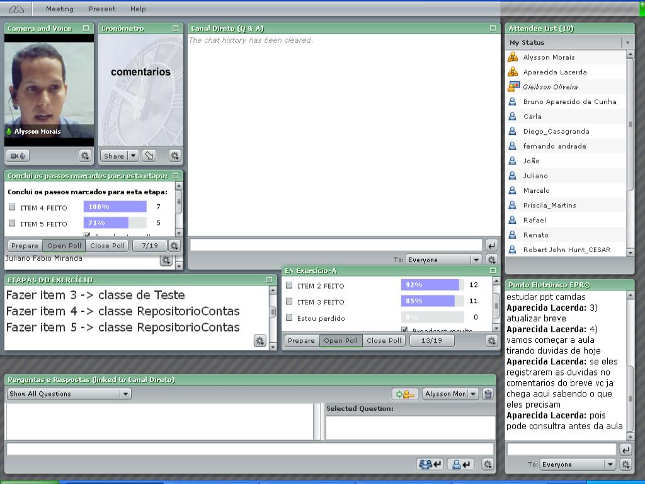Check the ITEM 2 FEITO option

[289, 285]
